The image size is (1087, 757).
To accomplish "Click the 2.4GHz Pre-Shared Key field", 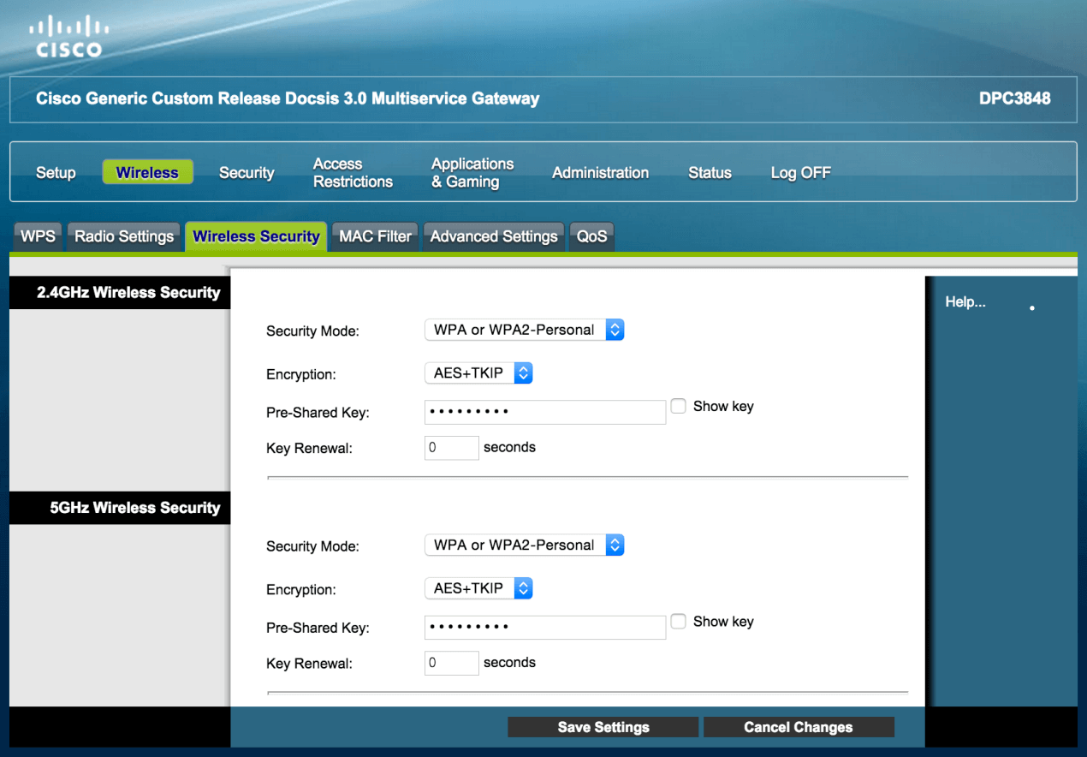I will click(x=544, y=412).
